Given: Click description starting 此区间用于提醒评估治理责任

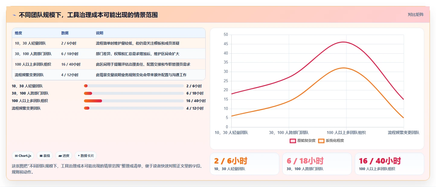Looking at the screenshot, I should pos(143,64).
